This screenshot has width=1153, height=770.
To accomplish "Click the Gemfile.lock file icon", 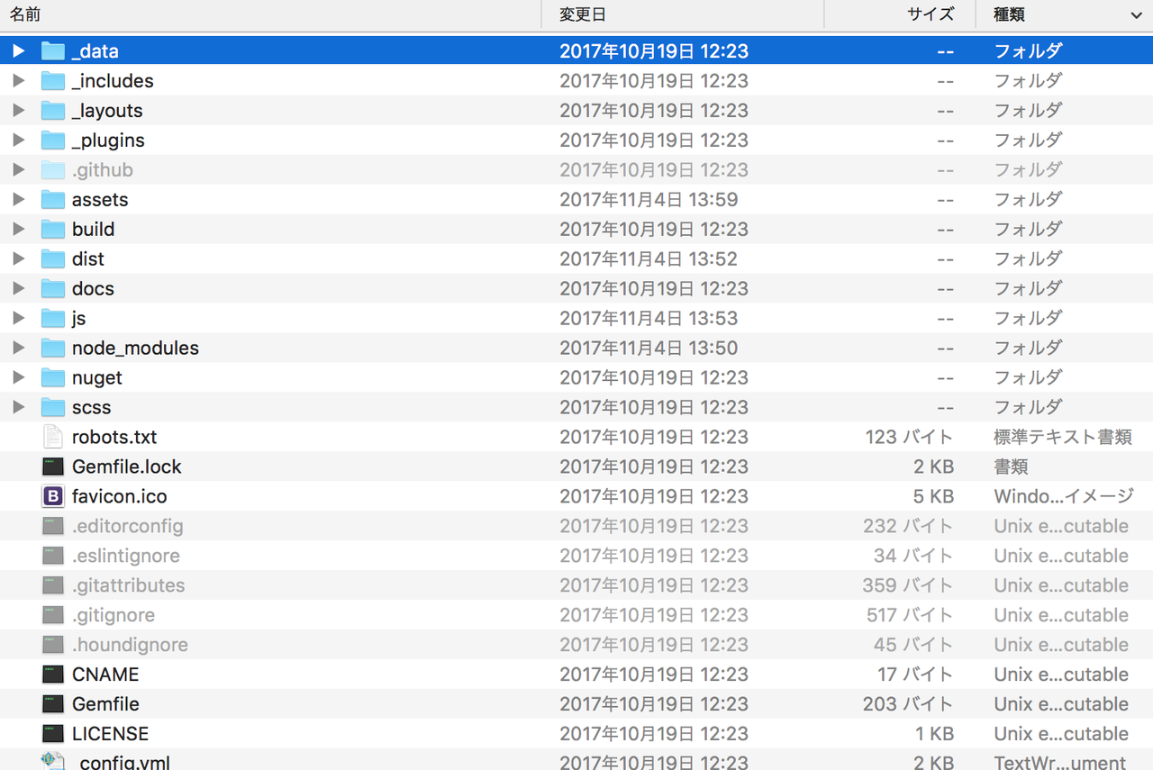I will coord(53,467).
